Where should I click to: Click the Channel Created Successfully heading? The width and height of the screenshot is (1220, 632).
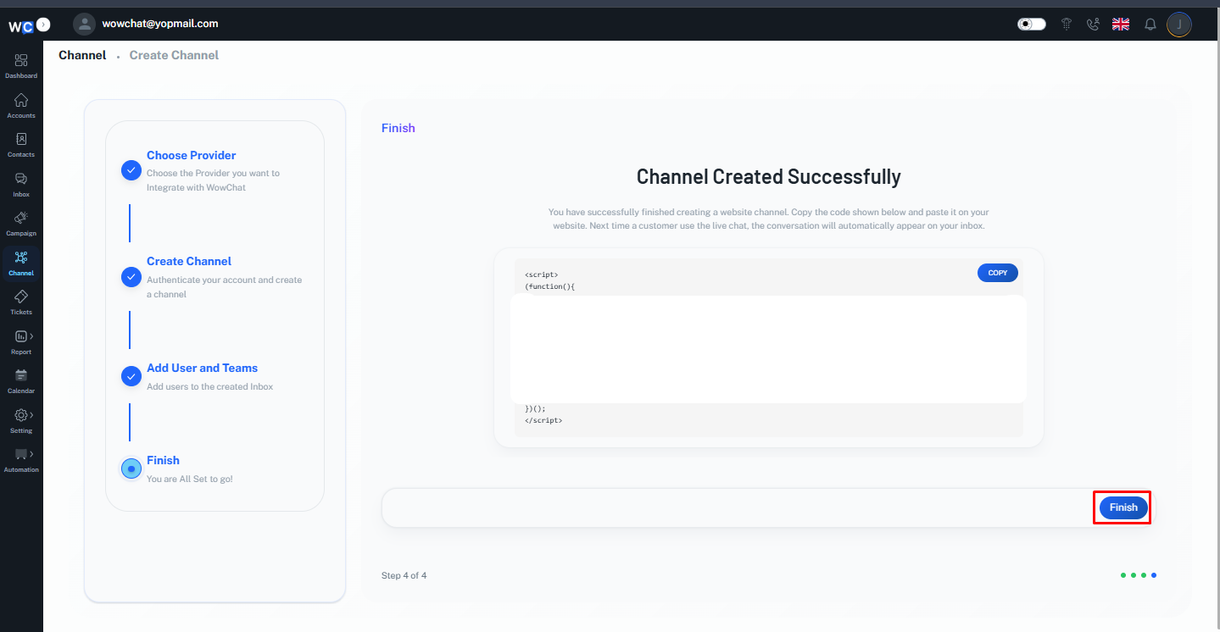click(768, 177)
